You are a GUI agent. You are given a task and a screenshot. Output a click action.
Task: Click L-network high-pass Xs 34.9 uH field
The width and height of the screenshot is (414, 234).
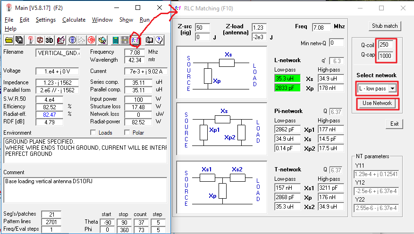click(x=331, y=79)
